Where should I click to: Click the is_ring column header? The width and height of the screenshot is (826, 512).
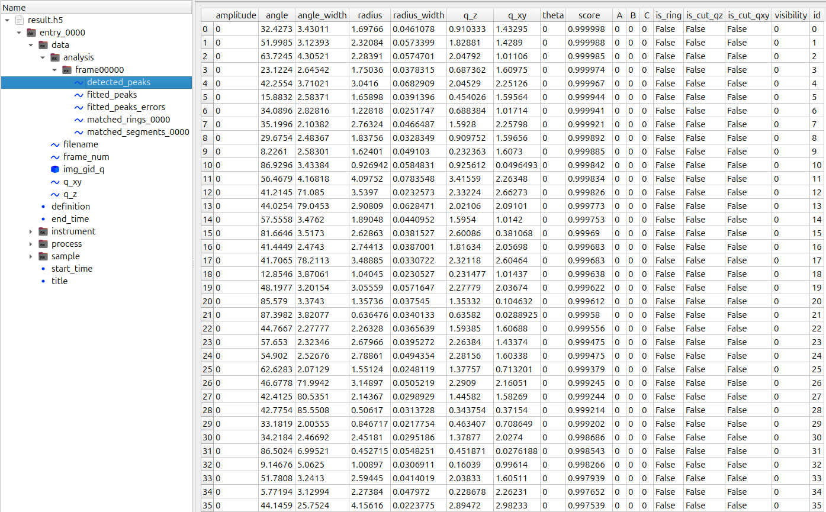coord(668,15)
